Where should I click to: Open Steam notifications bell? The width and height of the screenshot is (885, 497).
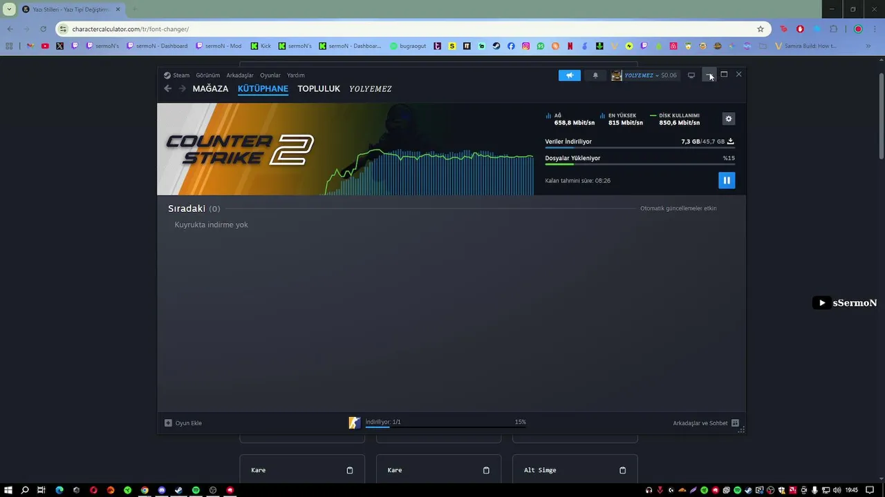[595, 75]
